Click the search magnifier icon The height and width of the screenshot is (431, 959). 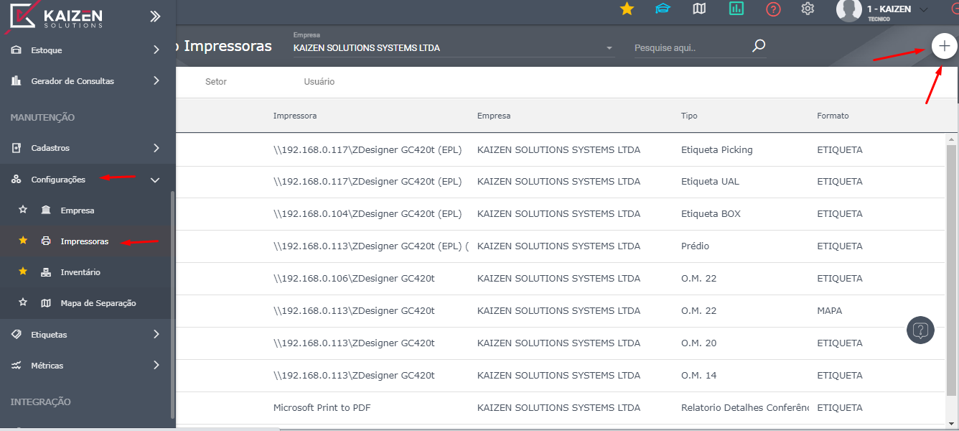pos(759,47)
